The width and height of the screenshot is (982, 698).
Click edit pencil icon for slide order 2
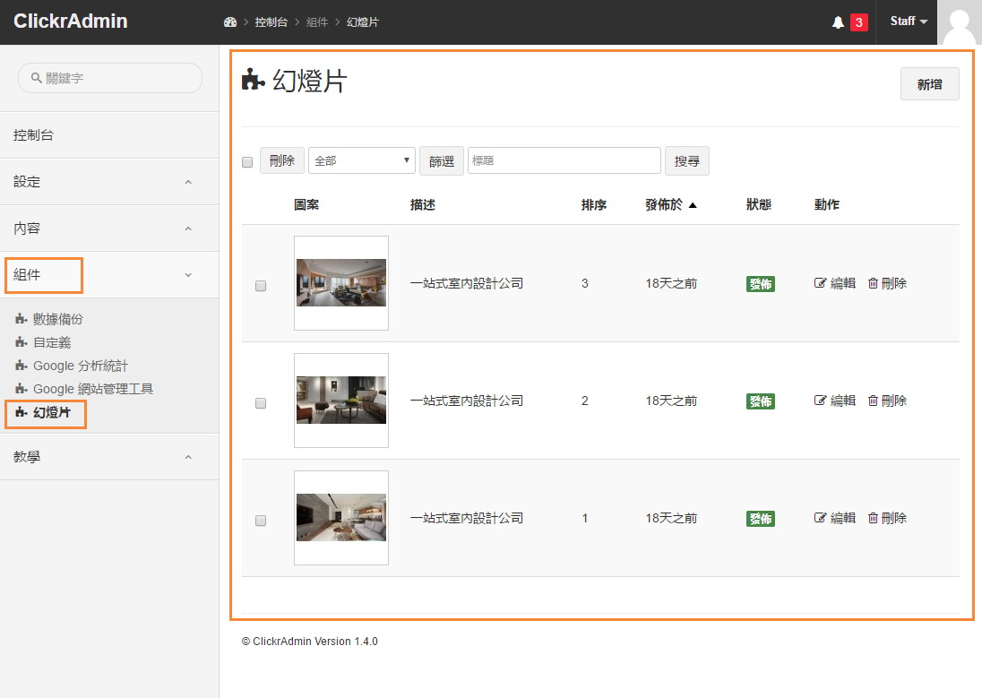pyautogui.click(x=820, y=401)
